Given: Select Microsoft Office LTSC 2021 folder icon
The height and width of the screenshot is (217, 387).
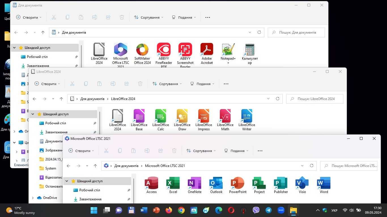Looking at the screenshot, I should coord(121,50).
